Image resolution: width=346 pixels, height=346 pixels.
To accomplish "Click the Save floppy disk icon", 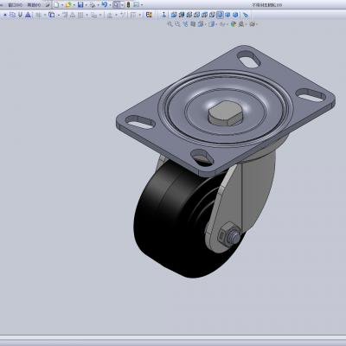I will point(80,5).
